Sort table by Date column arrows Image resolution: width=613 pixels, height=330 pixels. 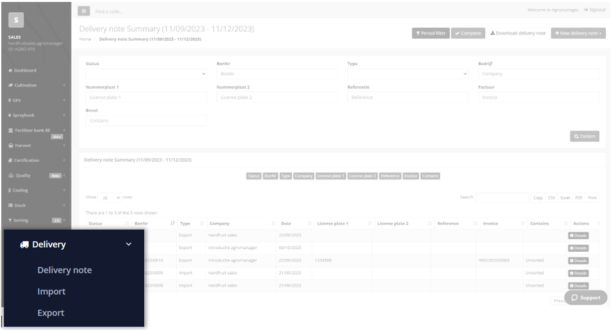point(310,223)
